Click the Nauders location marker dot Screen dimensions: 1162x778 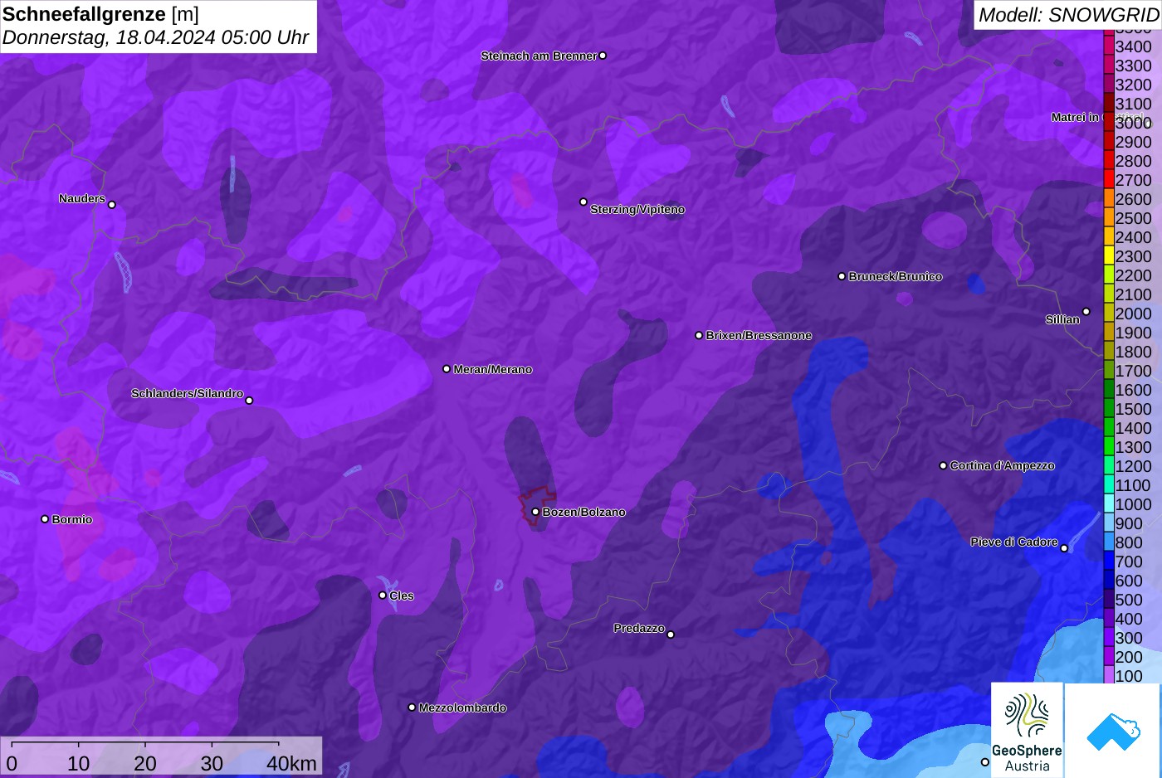112,204
